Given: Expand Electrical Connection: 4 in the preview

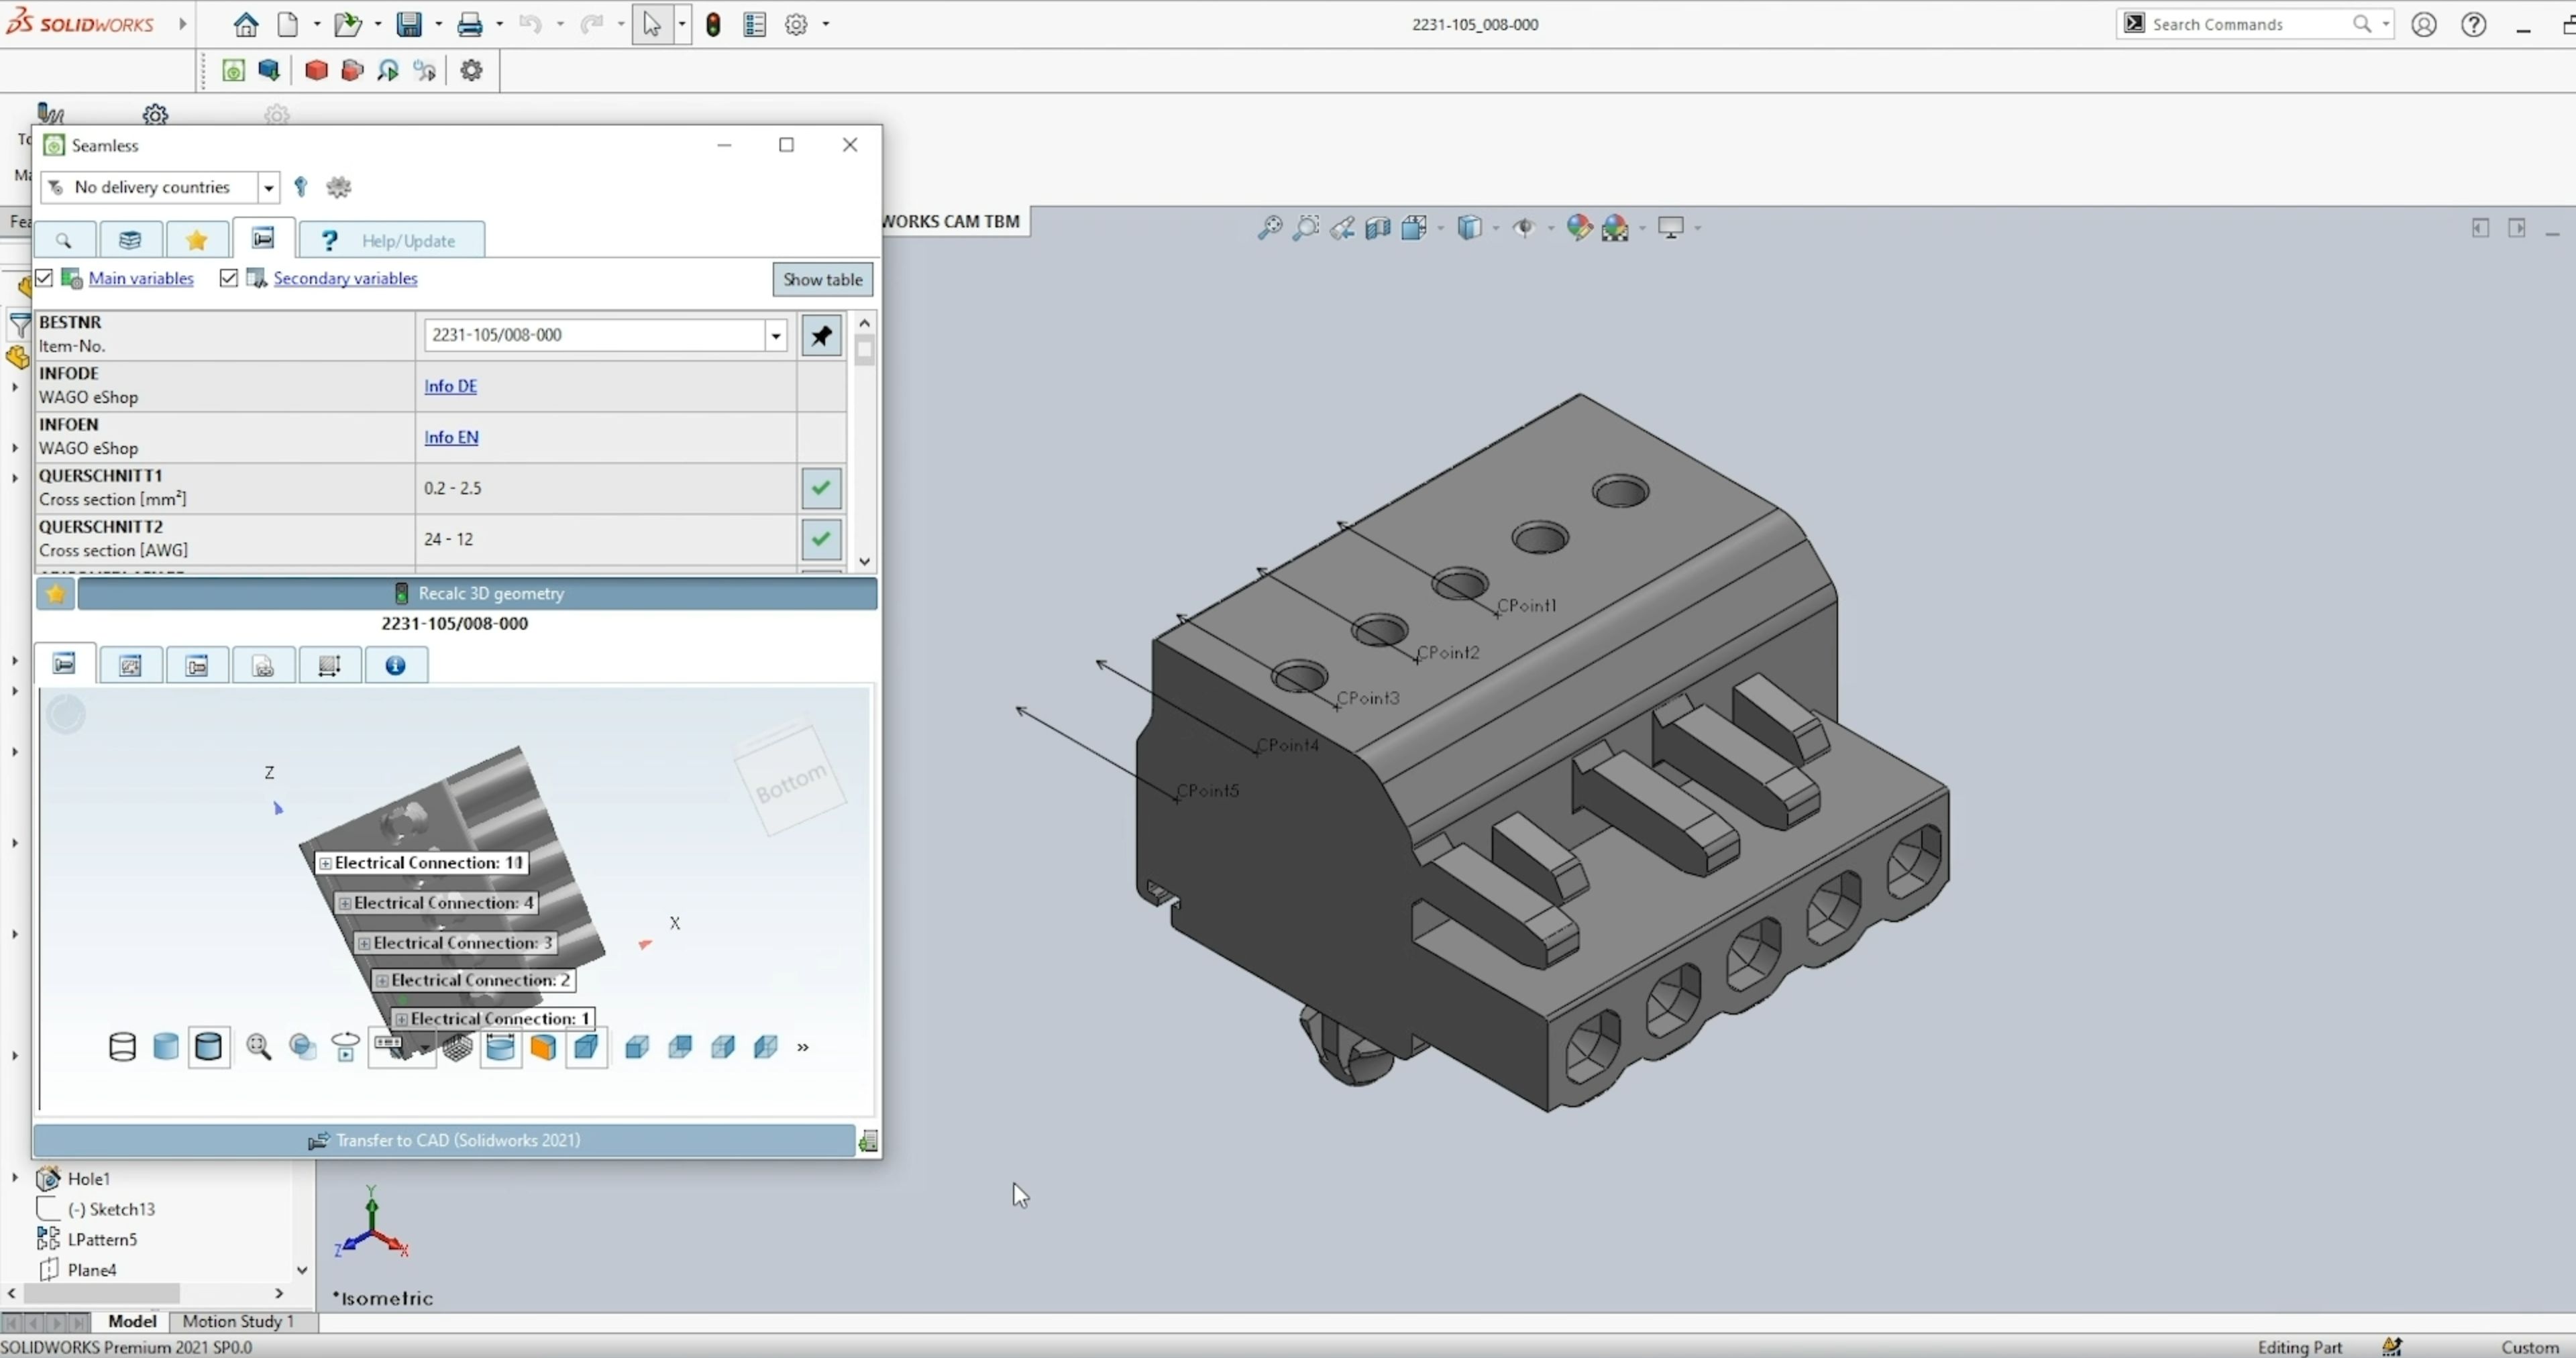Looking at the screenshot, I should tap(345, 903).
